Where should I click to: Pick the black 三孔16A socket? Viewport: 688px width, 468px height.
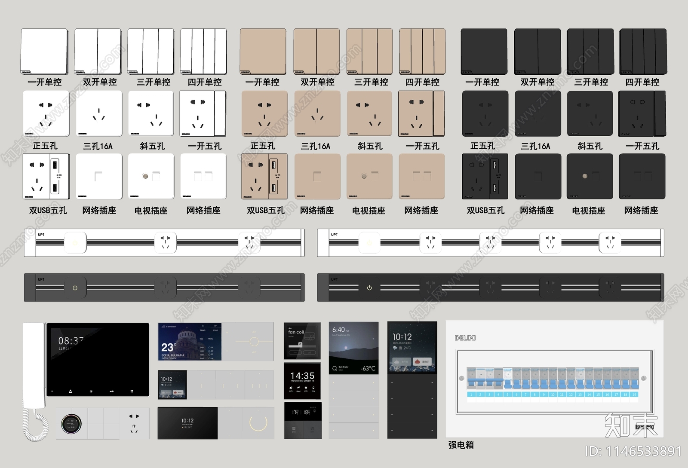tap(538, 114)
